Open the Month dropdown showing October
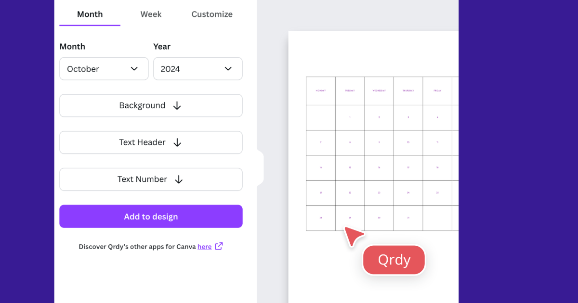Viewport: 578px width, 303px height. point(104,69)
